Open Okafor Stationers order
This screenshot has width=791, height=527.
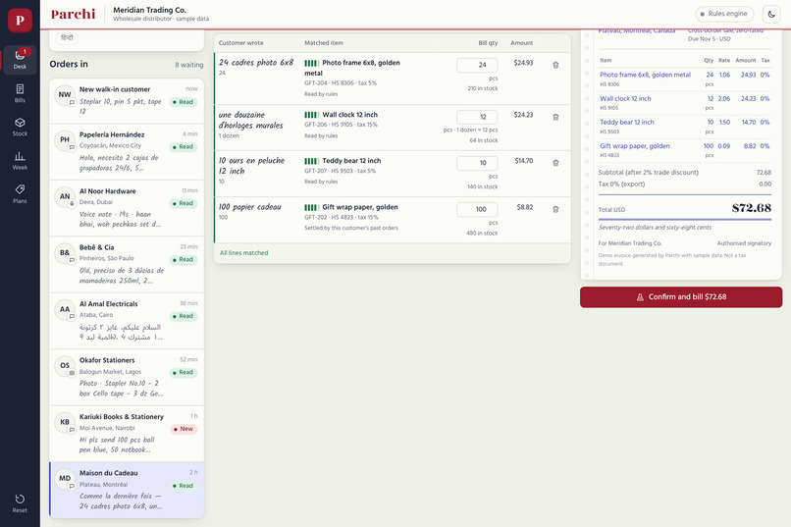(127, 377)
